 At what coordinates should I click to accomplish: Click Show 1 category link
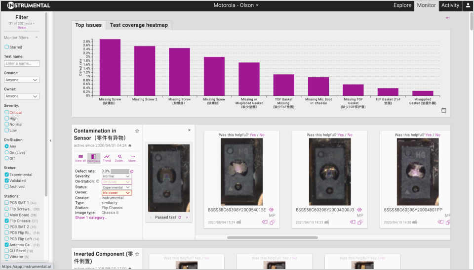90,218
